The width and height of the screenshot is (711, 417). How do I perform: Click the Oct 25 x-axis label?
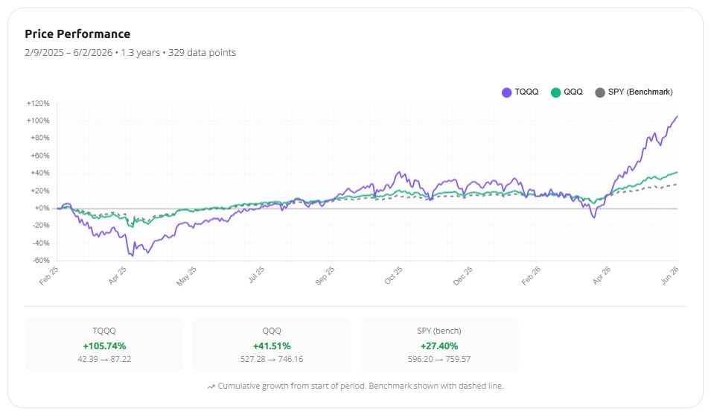coord(394,276)
